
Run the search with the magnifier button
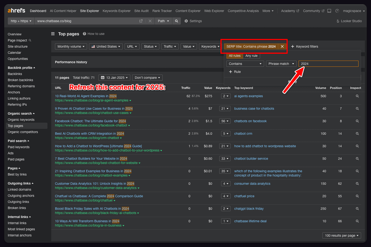tap(177, 21)
